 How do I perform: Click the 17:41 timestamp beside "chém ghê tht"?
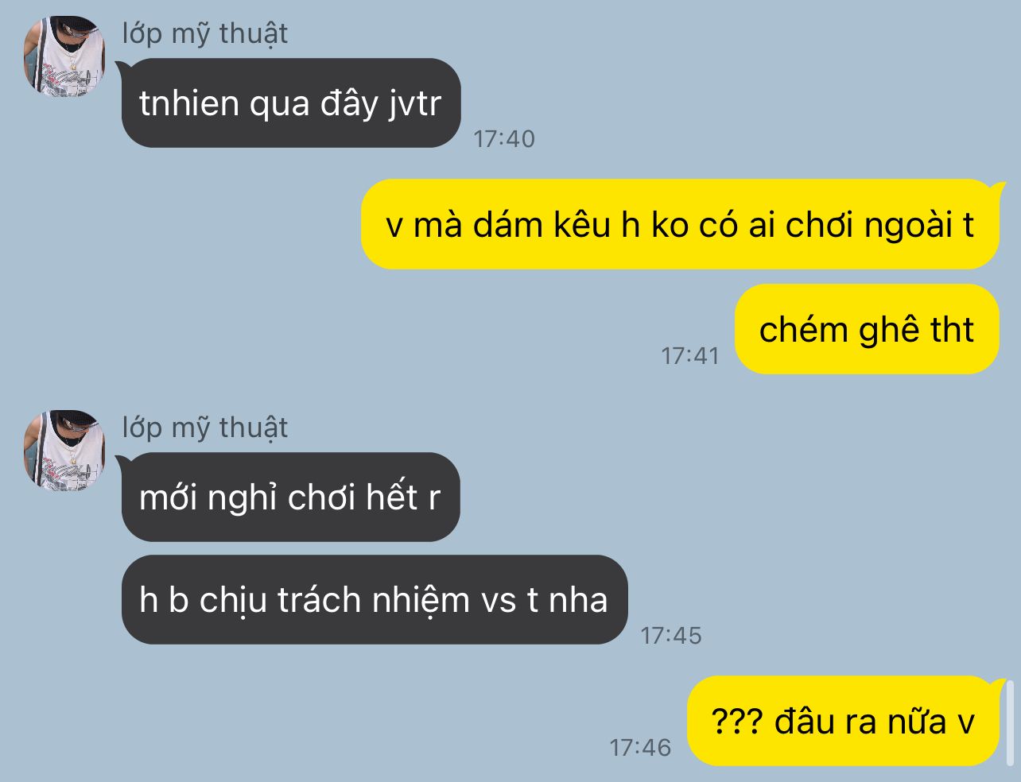point(690,355)
